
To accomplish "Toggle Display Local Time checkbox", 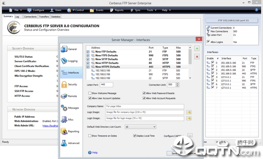I will [x=135, y=136].
